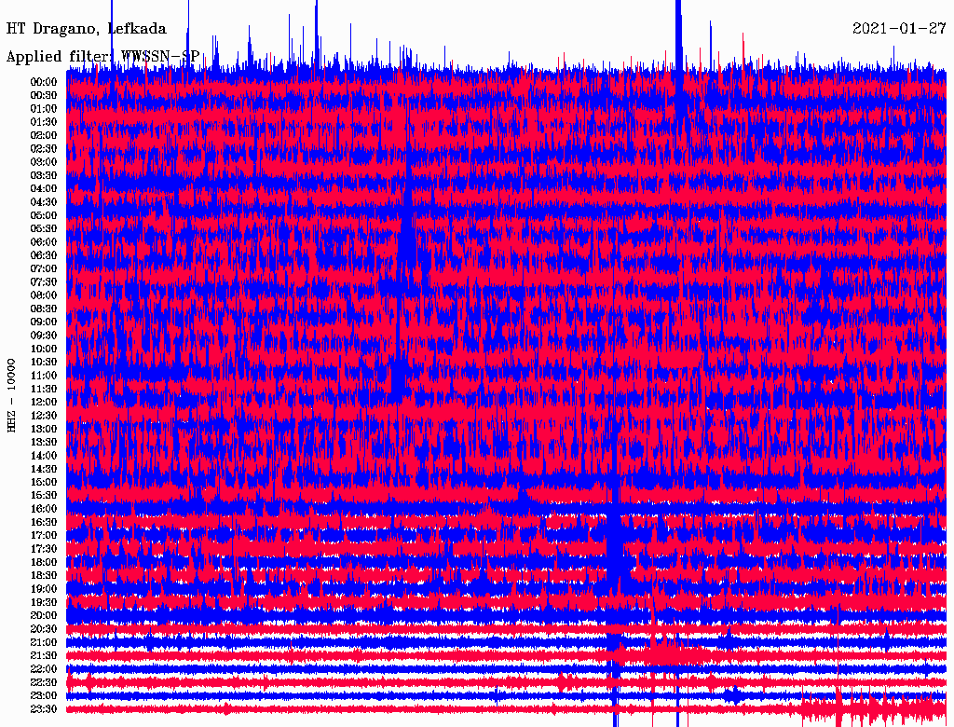
Task: Select the 07:30 time label
Action: click(44, 281)
